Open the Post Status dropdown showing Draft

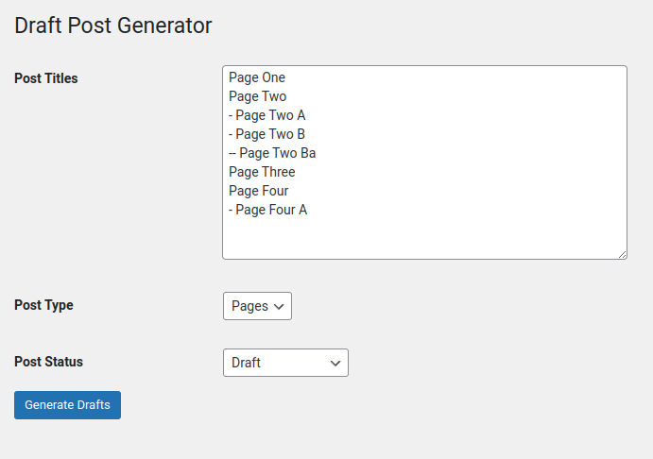click(x=285, y=363)
